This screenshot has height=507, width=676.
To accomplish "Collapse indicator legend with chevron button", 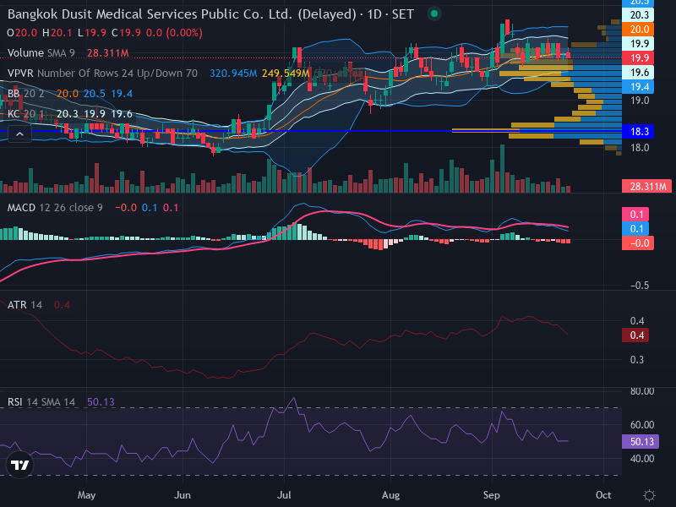I will 19,134.
